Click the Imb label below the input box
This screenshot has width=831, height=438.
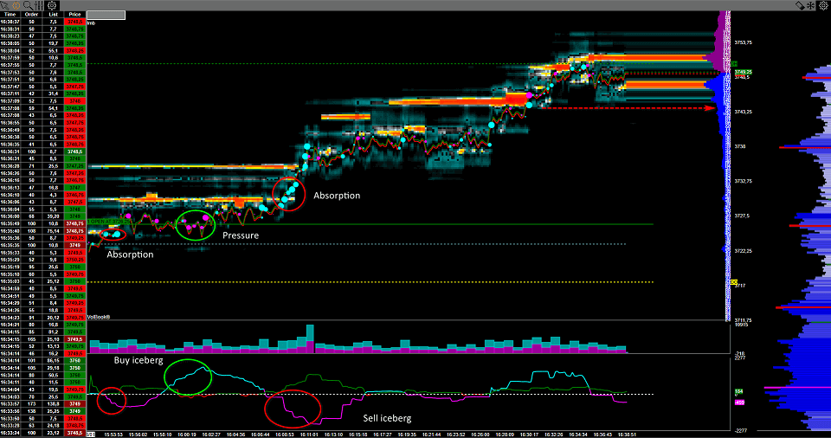[92, 23]
